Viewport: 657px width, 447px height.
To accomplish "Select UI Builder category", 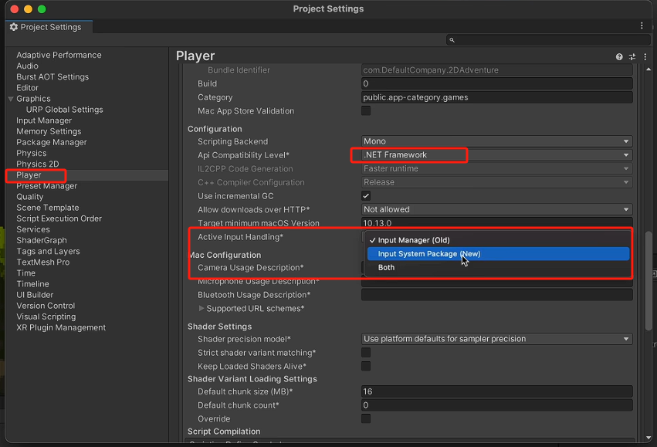I will pyautogui.click(x=35, y=294).
